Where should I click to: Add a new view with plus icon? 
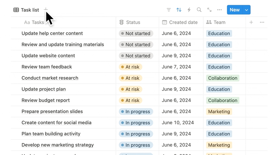pos(46,9)
